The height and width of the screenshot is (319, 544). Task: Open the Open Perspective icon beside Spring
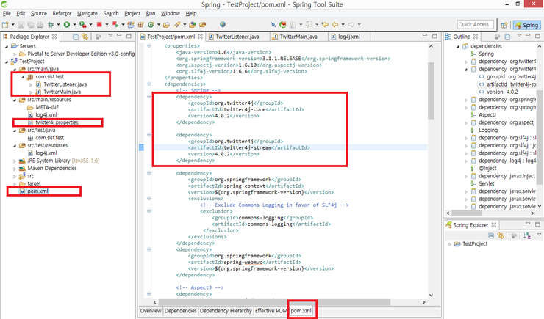coord(504,24)
